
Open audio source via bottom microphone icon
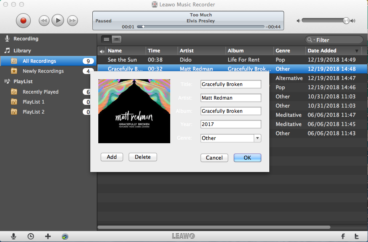(x=14, y=236)
